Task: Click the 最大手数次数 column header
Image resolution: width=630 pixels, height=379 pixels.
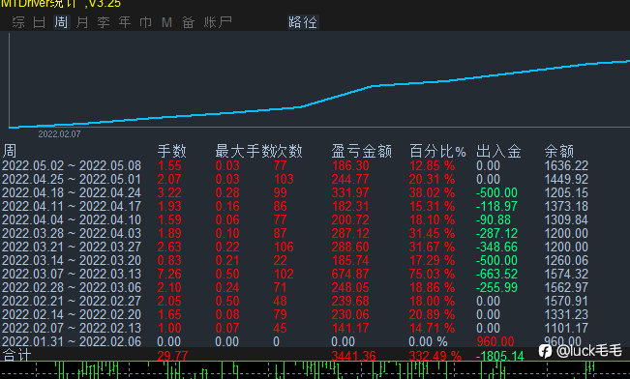Action: 258,152
